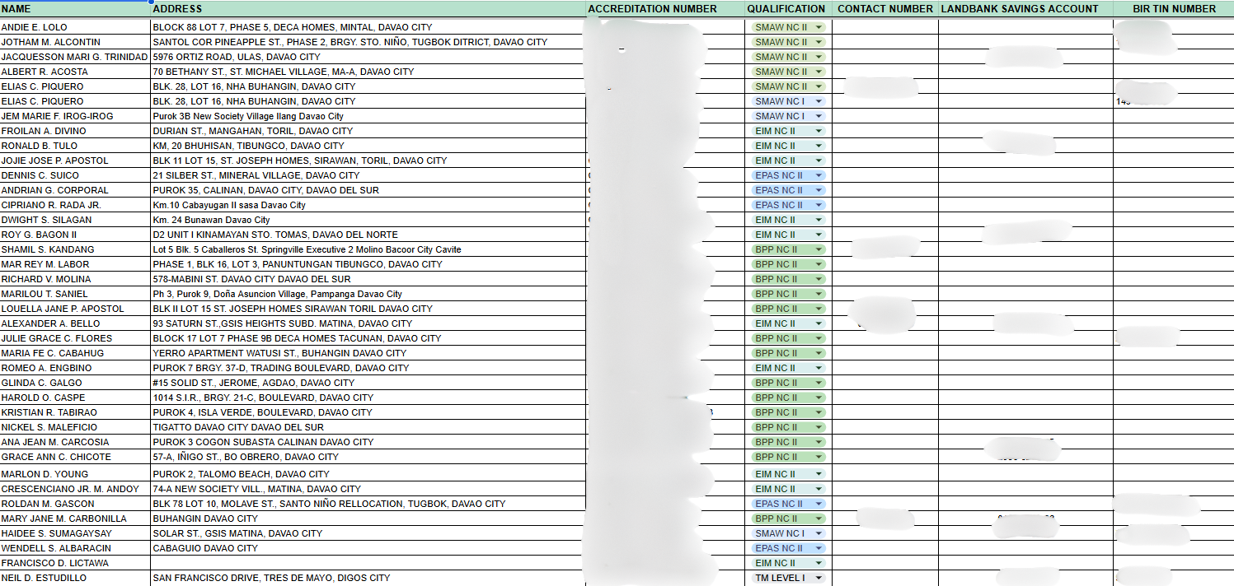The width and height of the screenshot is (1234, 586).
Task: Select name cell RONALD B. TULO
Action: point(75,146)
